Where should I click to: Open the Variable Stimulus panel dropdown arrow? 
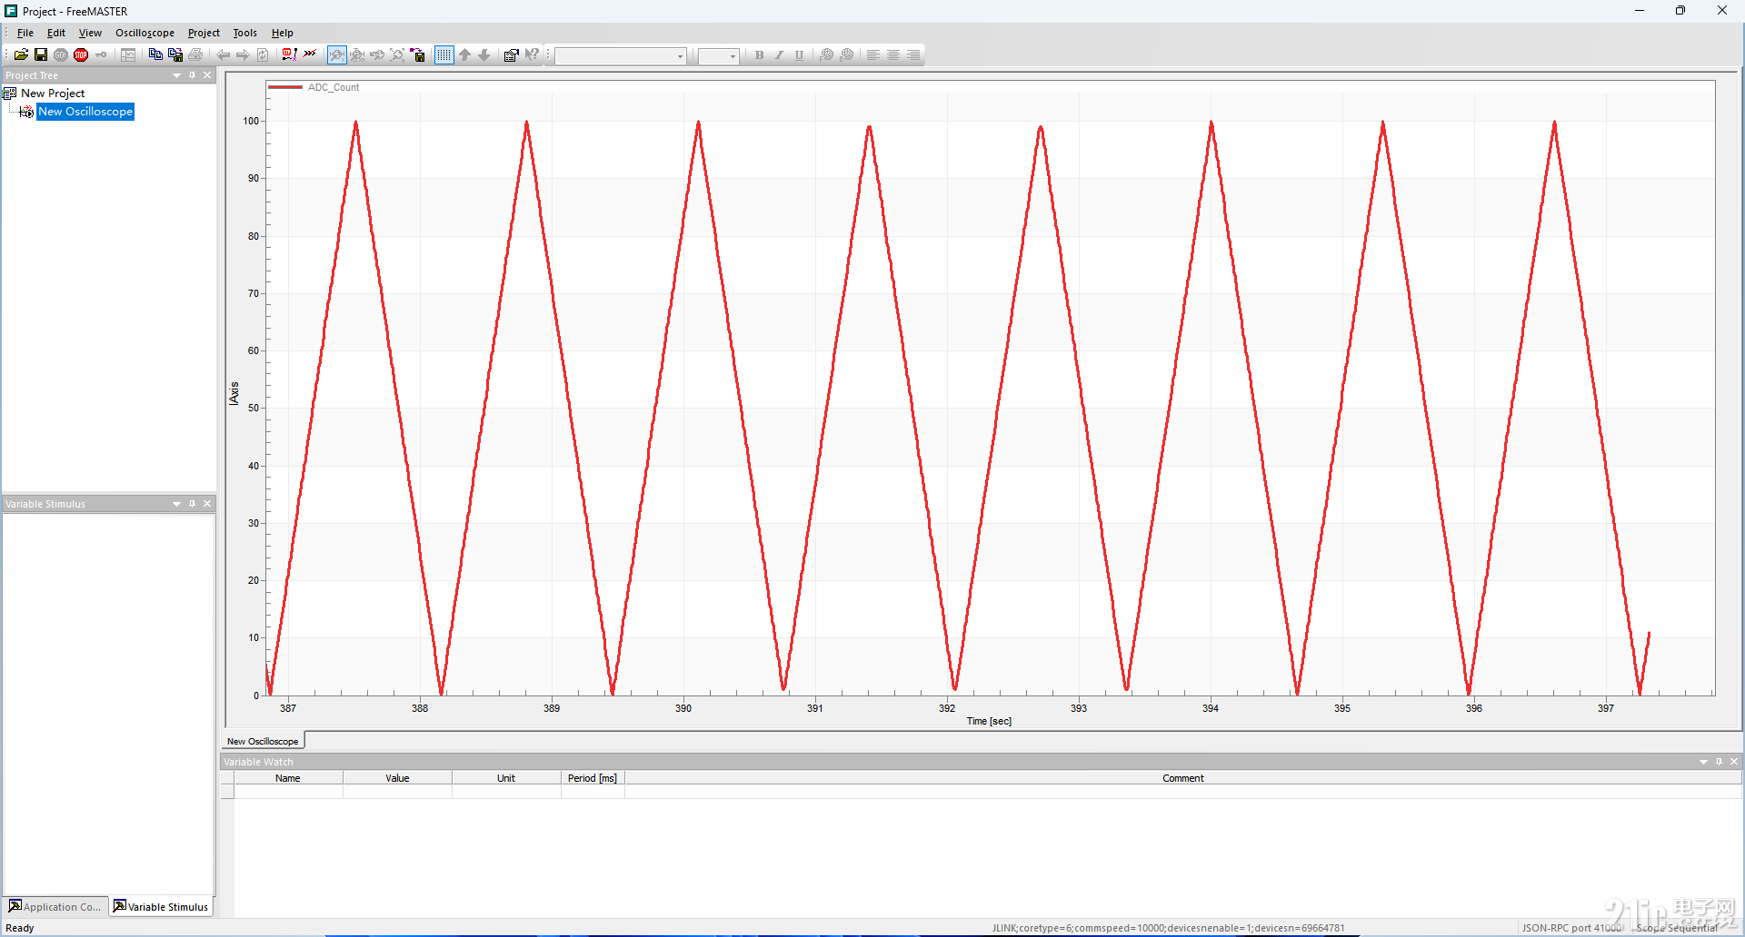coord(176,504)
